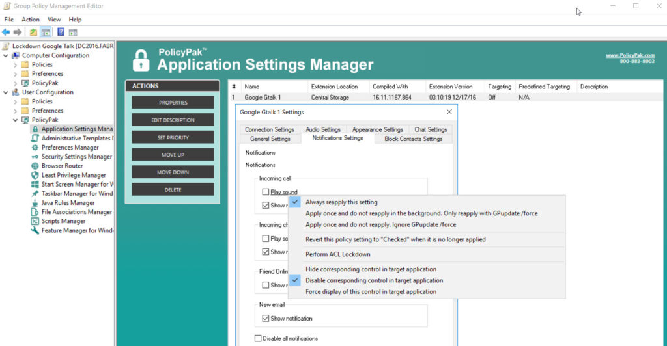667x346 pixels.
Task: Select File Associations Manager icon
Action: pos(35,212)
